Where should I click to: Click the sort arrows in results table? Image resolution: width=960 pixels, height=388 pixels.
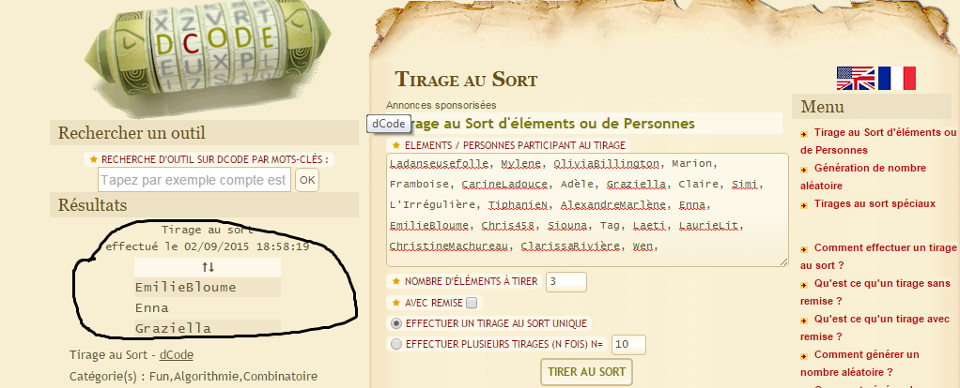pos(208,267)
